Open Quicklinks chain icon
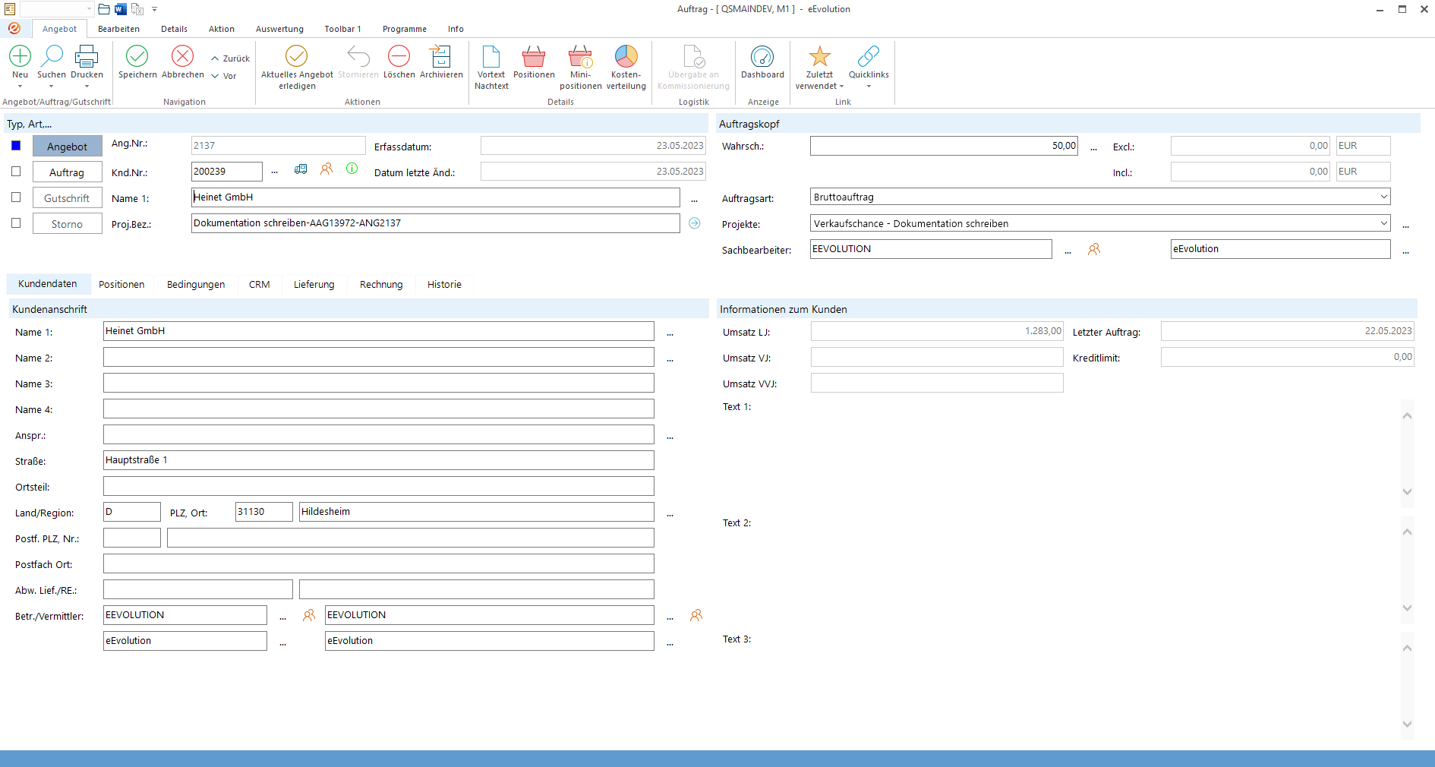 (869, 56)
